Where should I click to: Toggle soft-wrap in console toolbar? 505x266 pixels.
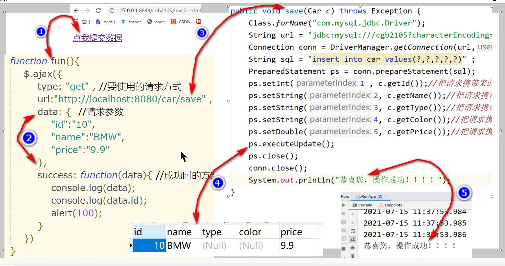[353, 231]
